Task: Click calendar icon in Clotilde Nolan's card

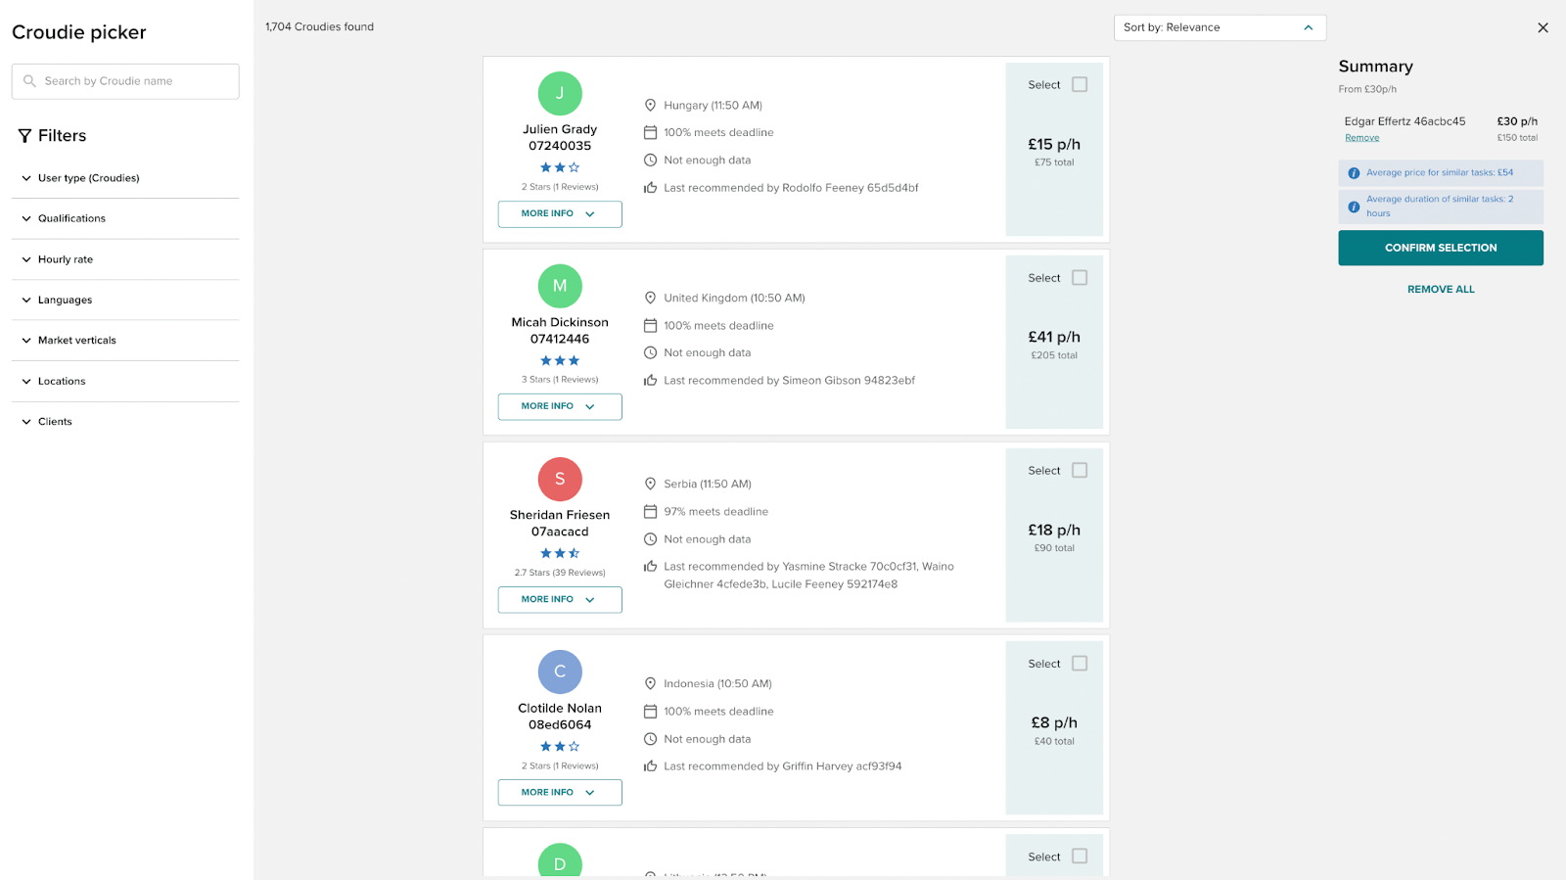Action: [650, 711]
